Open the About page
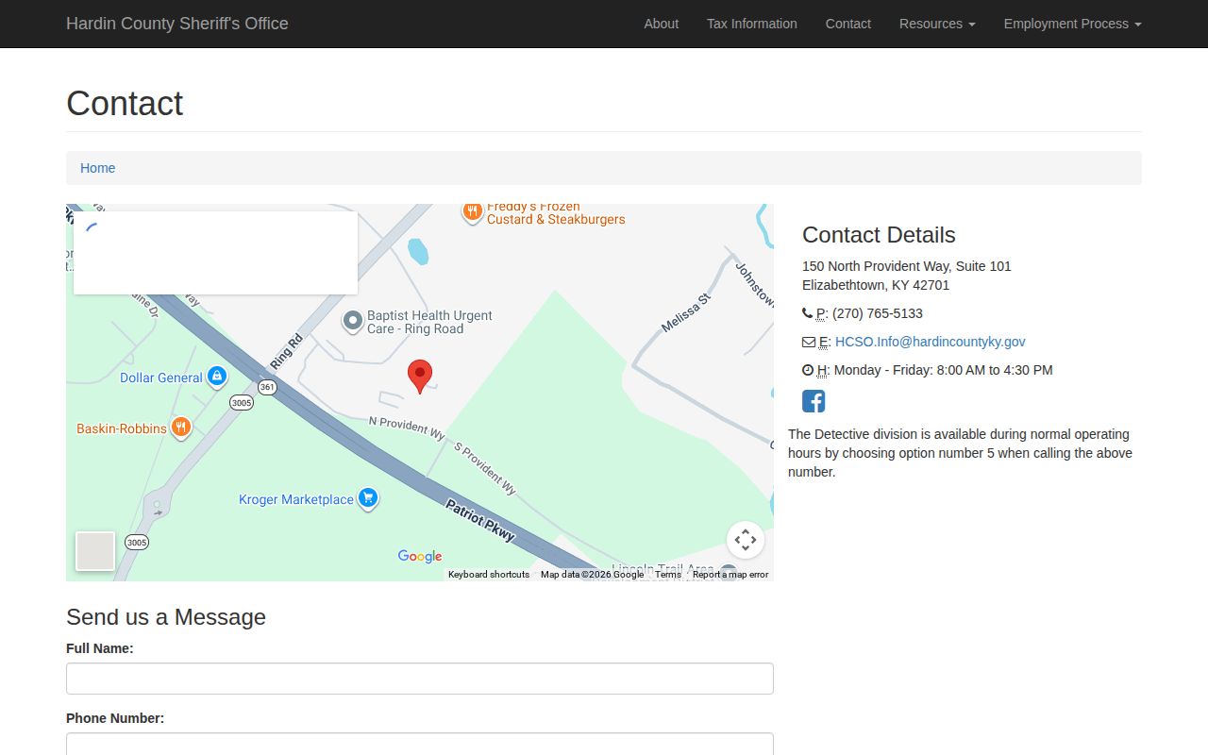Screen dimensions: 1208x755 click(x=662, y=24)
